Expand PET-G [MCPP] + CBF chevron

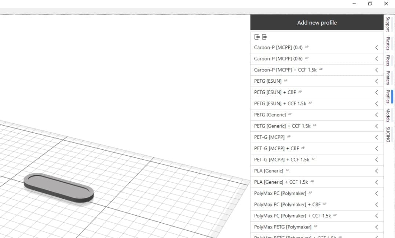tap(377, 148)
